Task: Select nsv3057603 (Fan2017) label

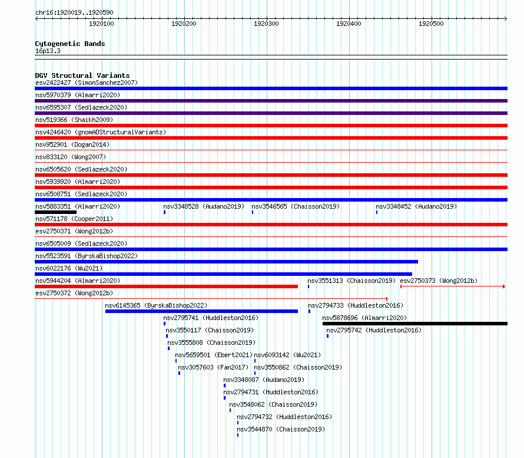Action: (213, 367)
